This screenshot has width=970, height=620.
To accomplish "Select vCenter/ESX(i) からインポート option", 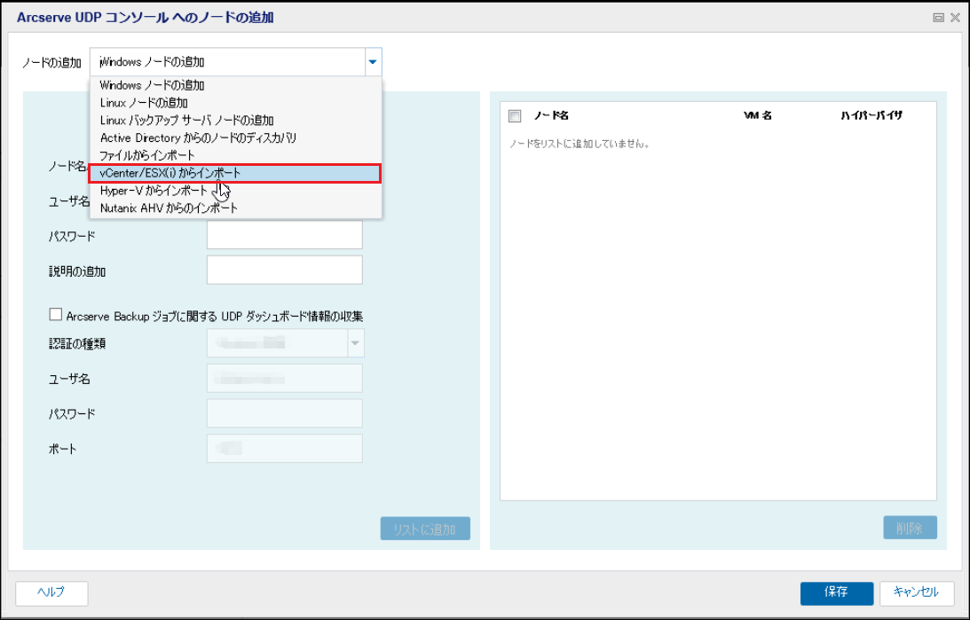I will coord(235,173).
